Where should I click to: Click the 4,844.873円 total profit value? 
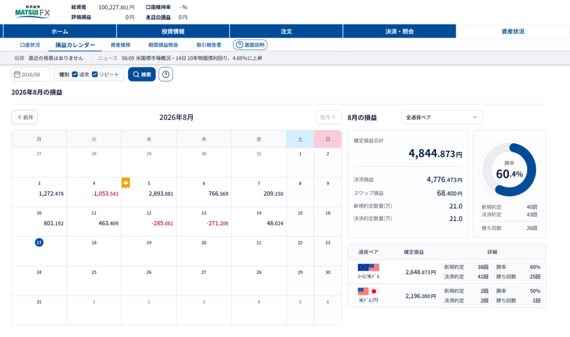[435, 153]
